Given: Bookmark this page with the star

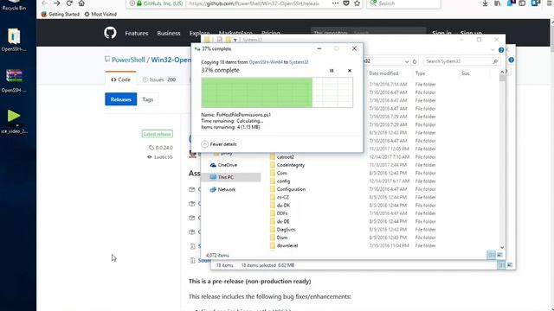Looking at the screenshot, I should point(358,3).
